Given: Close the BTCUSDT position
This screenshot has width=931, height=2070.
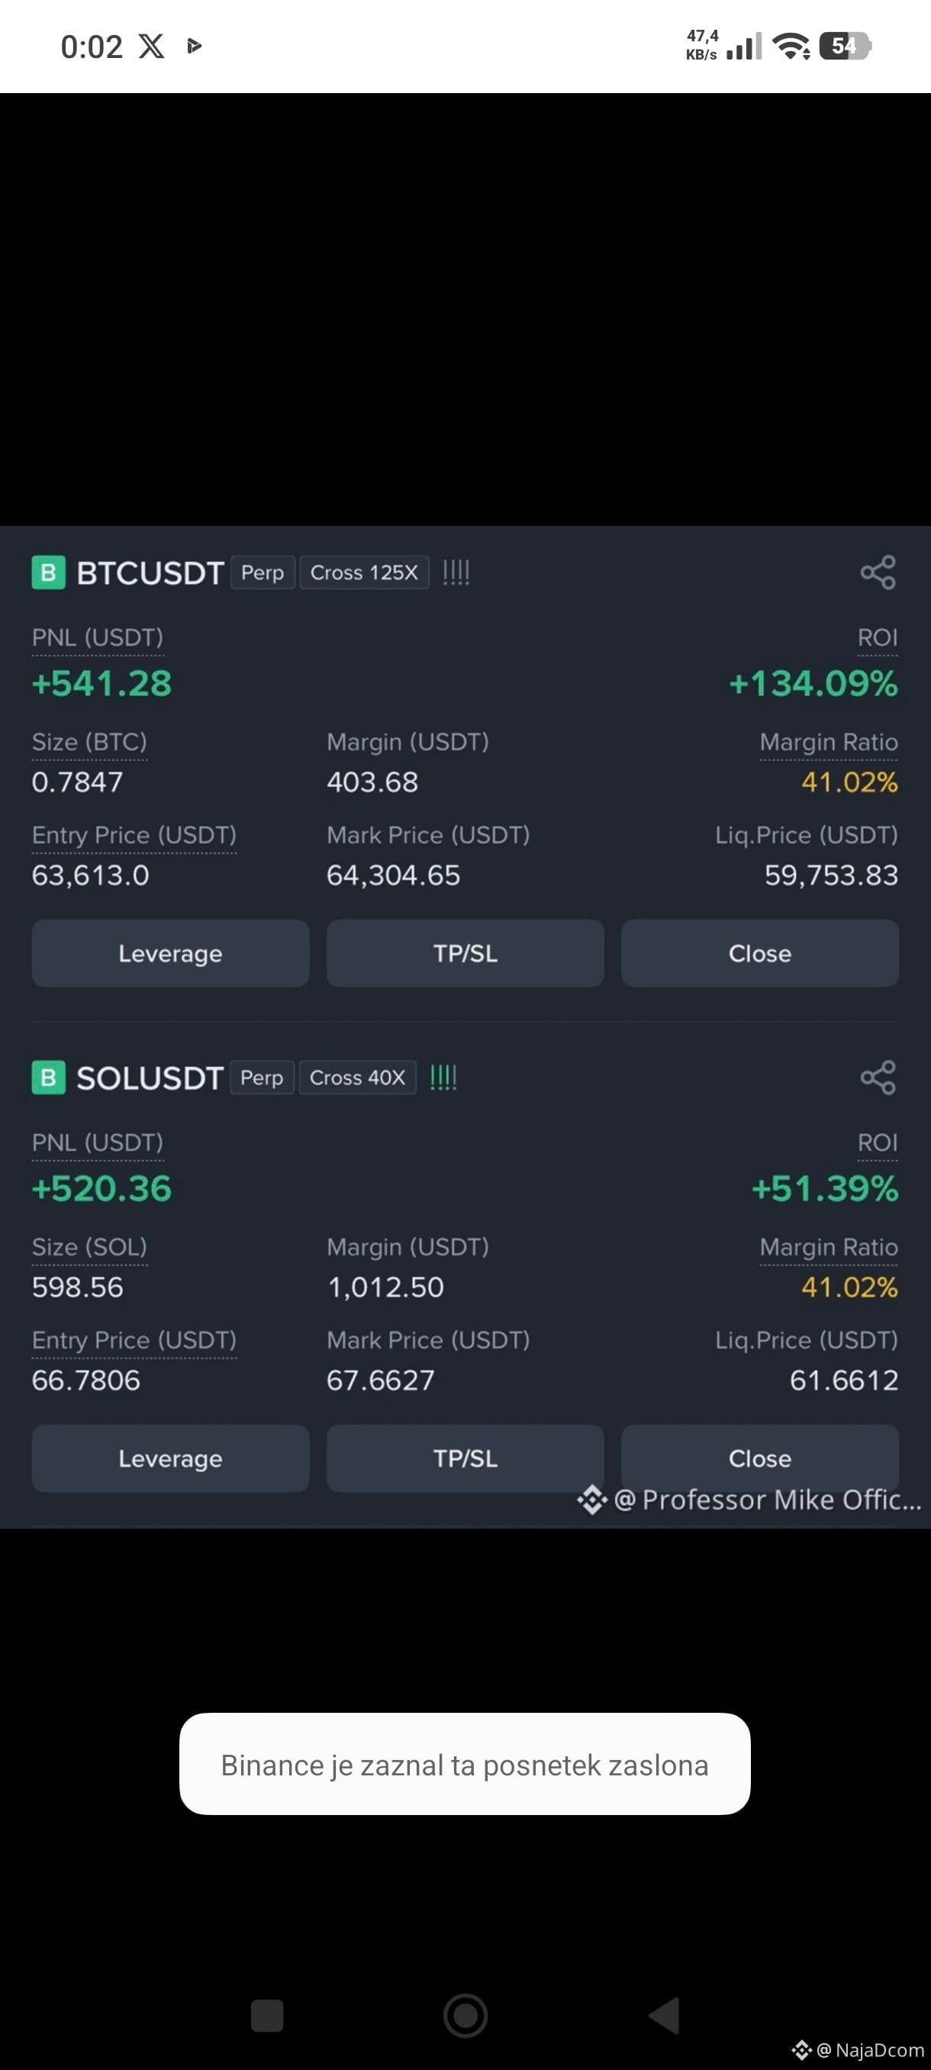Looking at the screenshot, I should [x=760, y=953].
